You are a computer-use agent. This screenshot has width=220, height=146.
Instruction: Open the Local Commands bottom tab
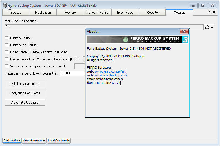tap(59, 140)
